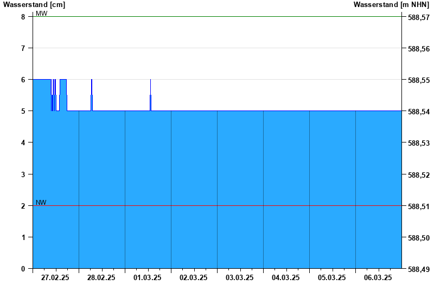Screen dimensions: 434x298
Task: Click the 588,57 right axis value
Action: click(418, 18)
